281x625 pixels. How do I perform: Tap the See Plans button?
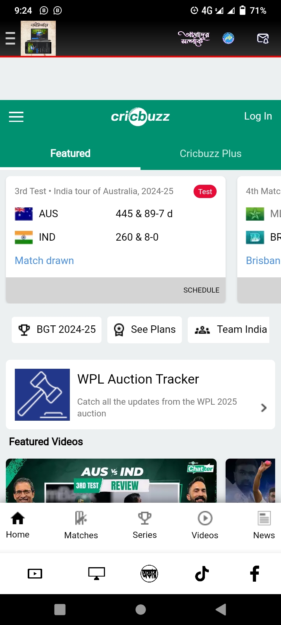[144, 330]
